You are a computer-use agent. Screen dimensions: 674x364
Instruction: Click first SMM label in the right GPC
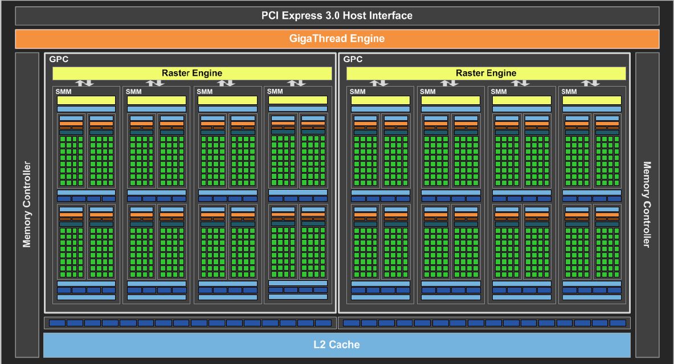click(x=358, y=92)
